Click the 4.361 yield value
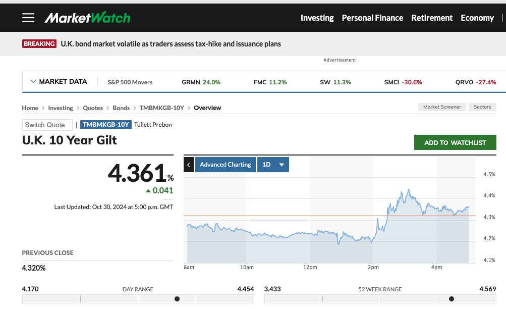 click(137, 173)
